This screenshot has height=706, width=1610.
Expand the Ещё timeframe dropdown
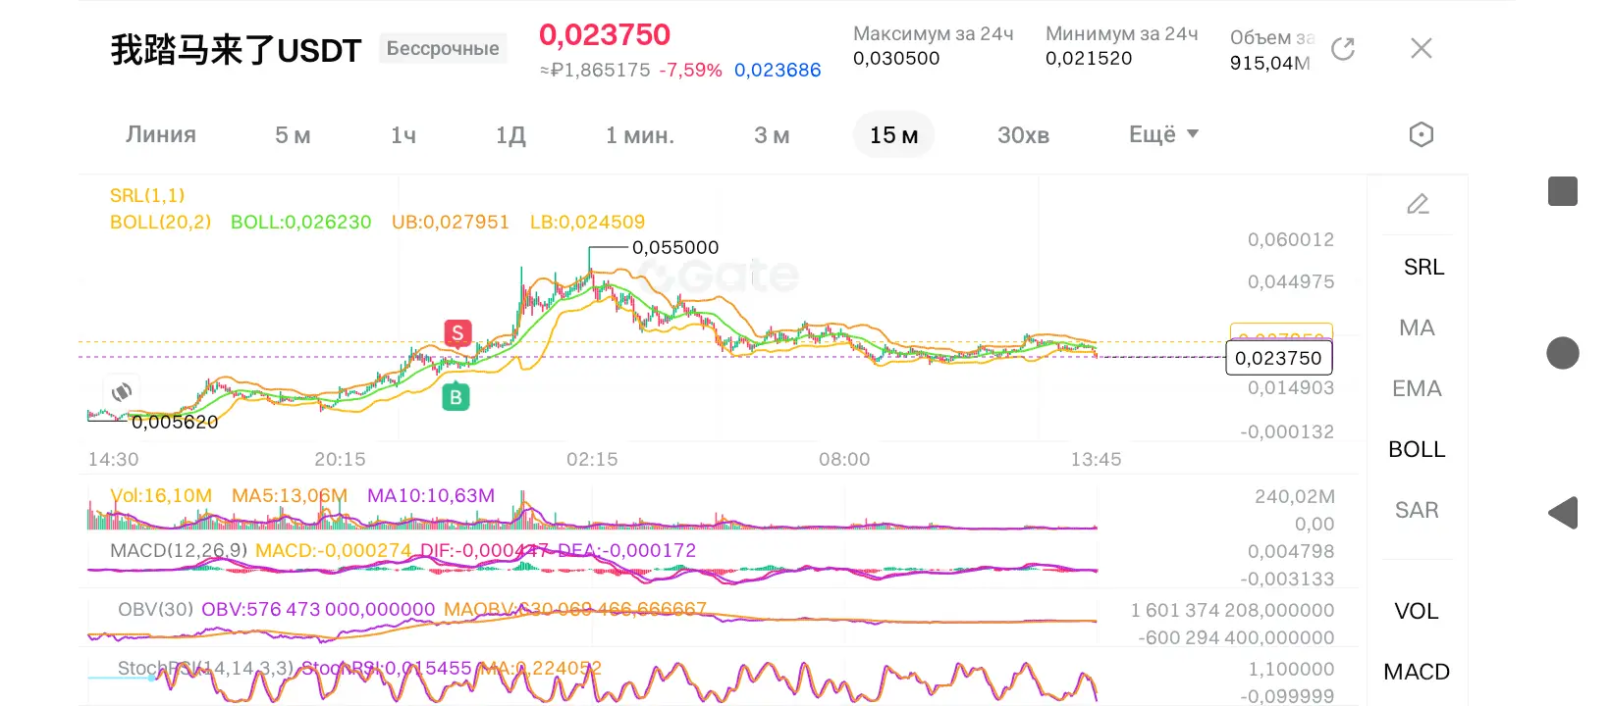coord(1164,134)
